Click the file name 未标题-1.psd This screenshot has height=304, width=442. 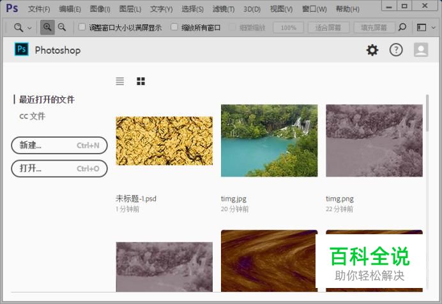tap(136, 198)
